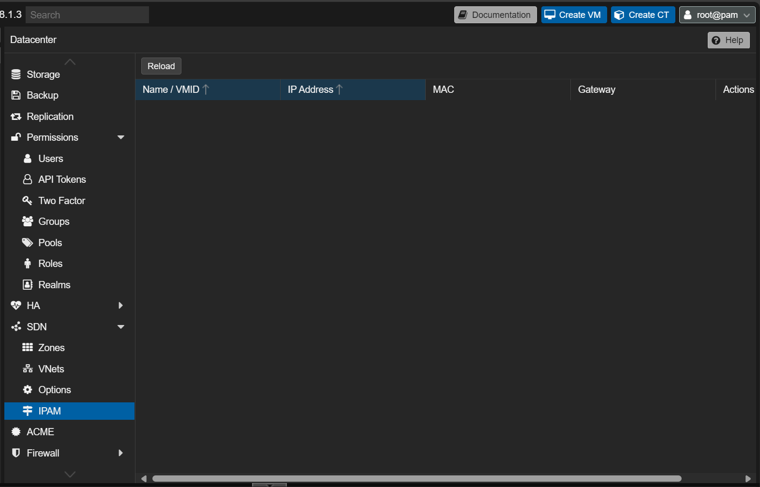Sort by the Name / VMID column

[x=208, y=89]
